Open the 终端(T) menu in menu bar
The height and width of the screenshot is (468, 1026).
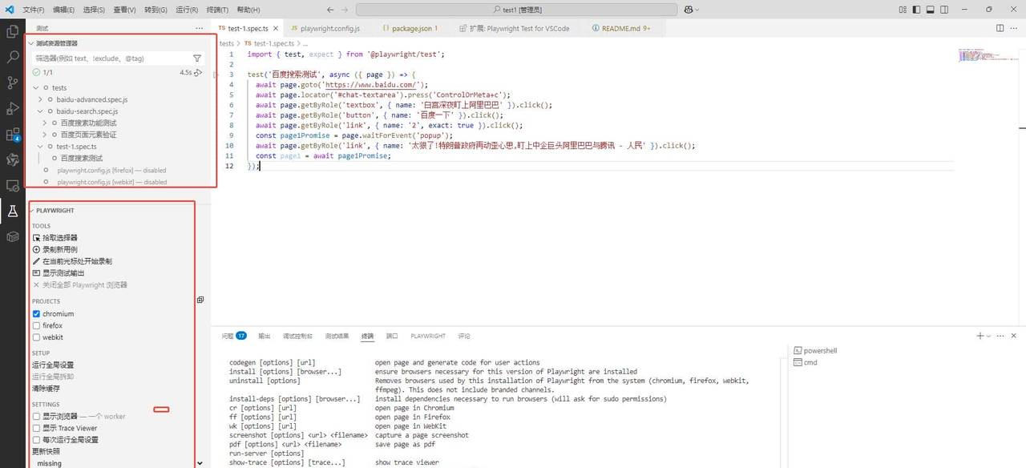217,10
